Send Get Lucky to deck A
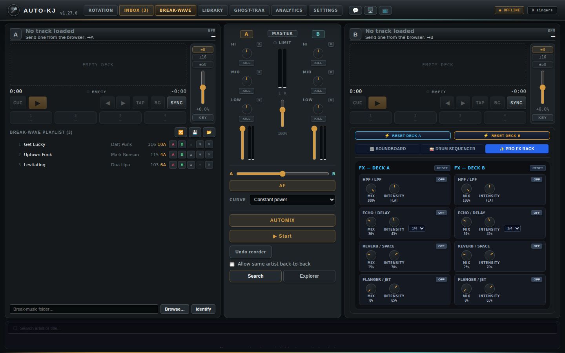565x353 pixels. point(173,144)
